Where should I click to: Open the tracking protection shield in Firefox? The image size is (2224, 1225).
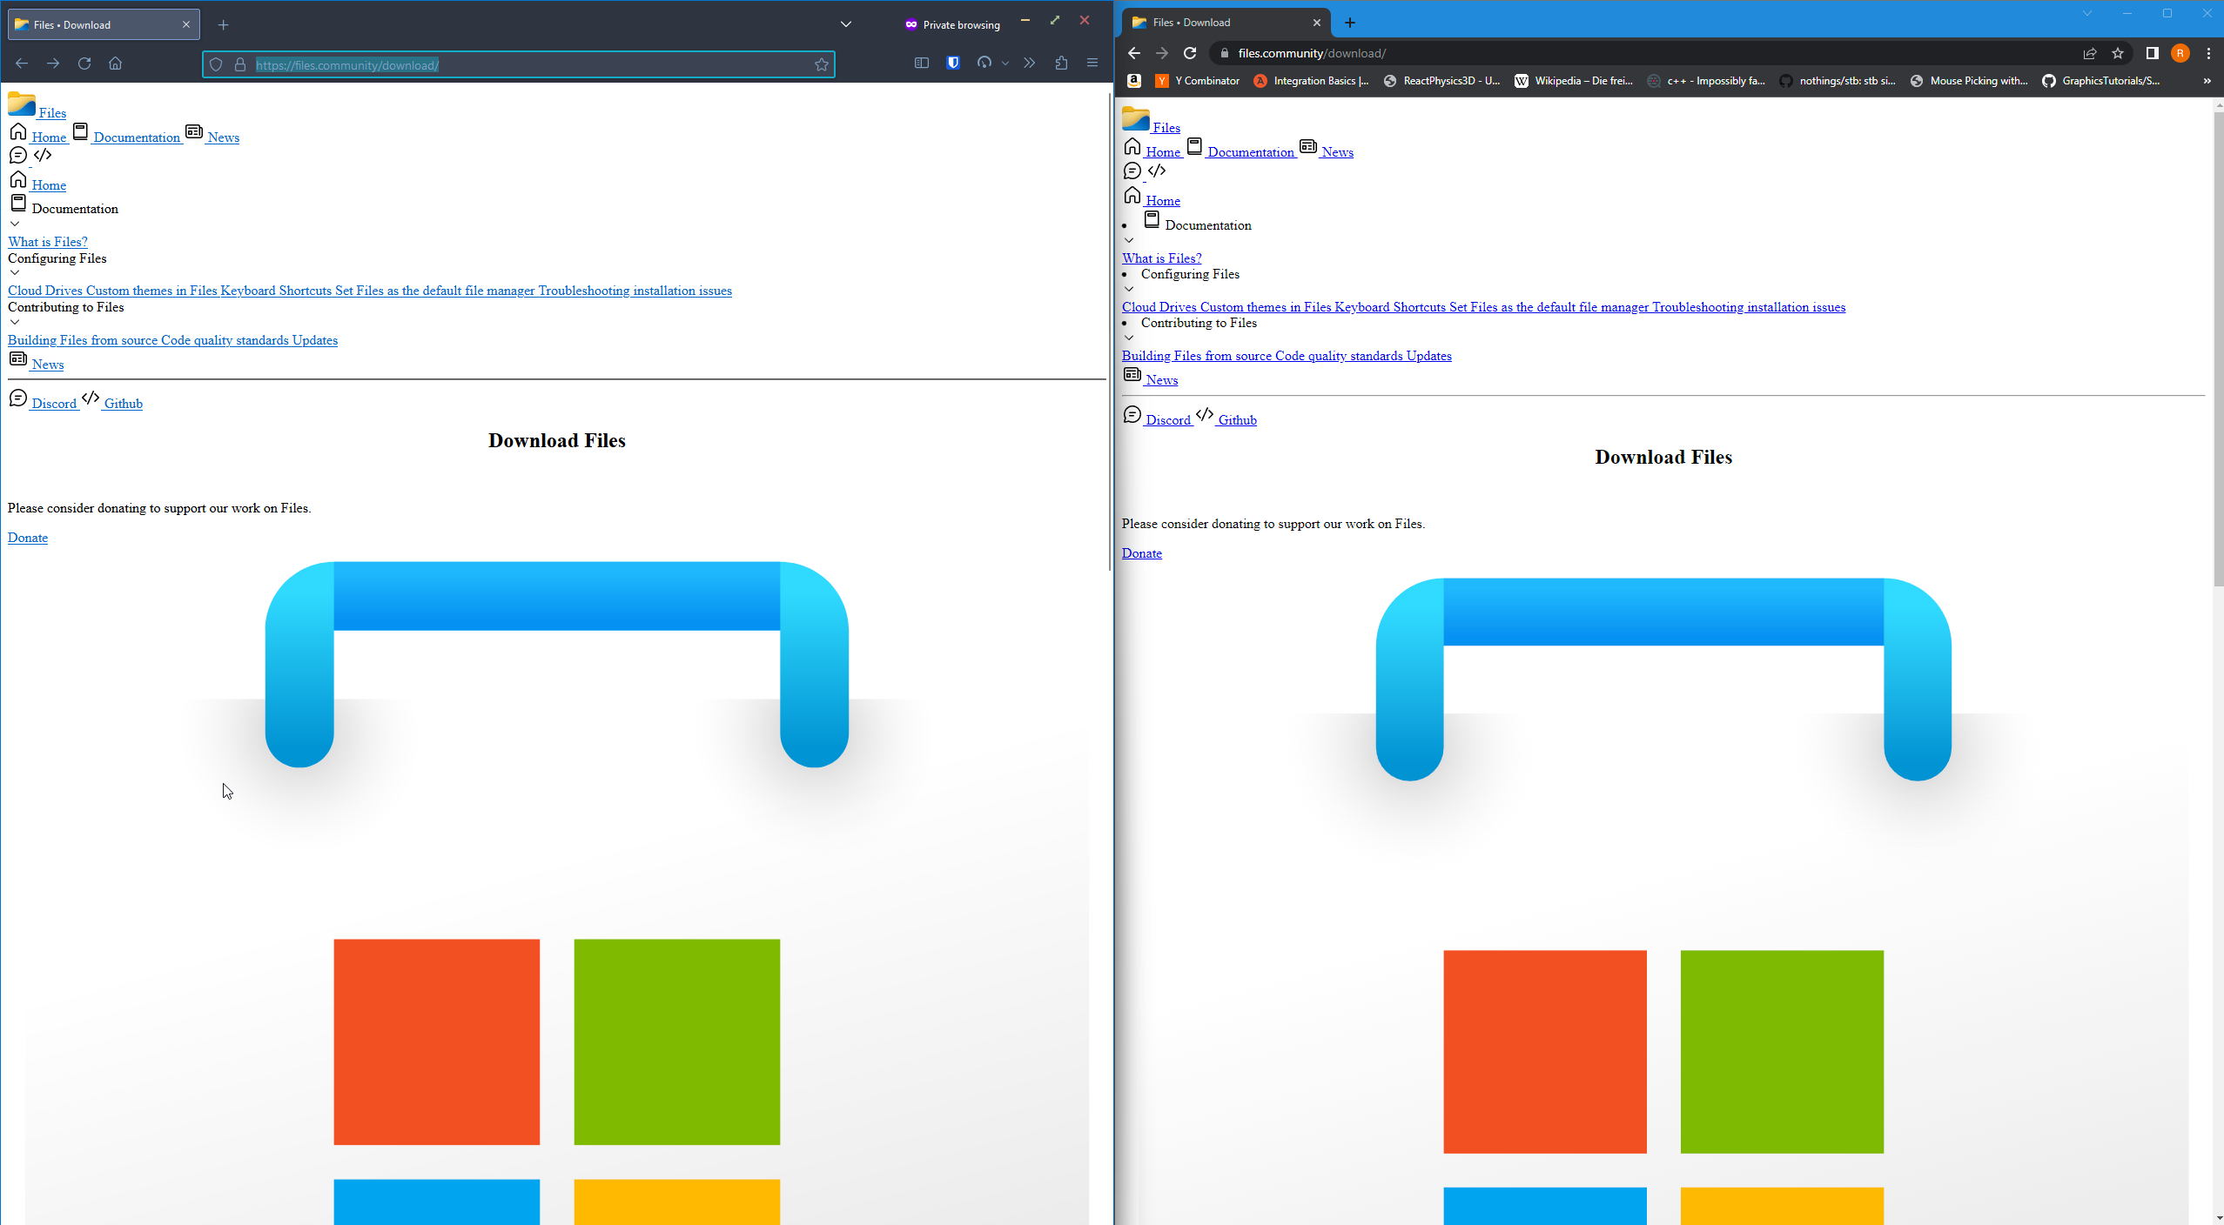[215, 64]
